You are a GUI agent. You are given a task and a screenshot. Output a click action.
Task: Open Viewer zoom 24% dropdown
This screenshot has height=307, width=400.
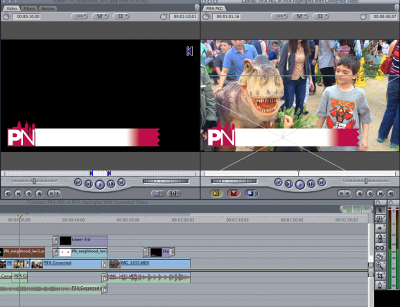coord(80,17)
